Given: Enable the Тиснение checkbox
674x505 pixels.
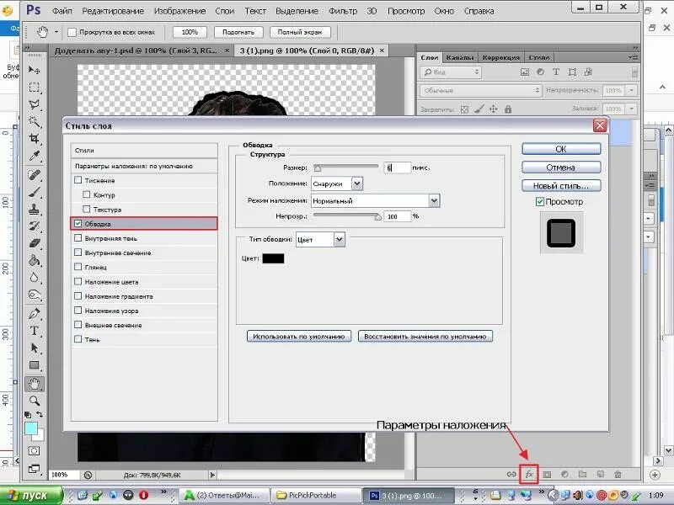Looking at the screenshot, I should pyautogui.click(x=78, y=180).
